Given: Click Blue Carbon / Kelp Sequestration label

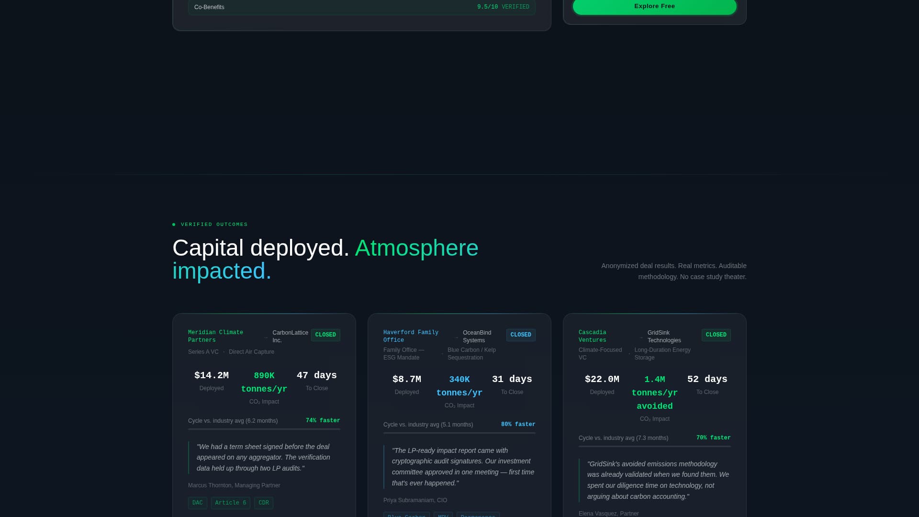Looking at the screenshot, I should point(471,354).
